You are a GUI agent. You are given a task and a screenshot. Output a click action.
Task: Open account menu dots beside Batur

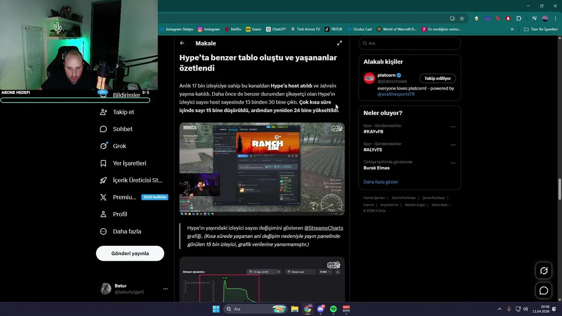click(x=166, y=289)
